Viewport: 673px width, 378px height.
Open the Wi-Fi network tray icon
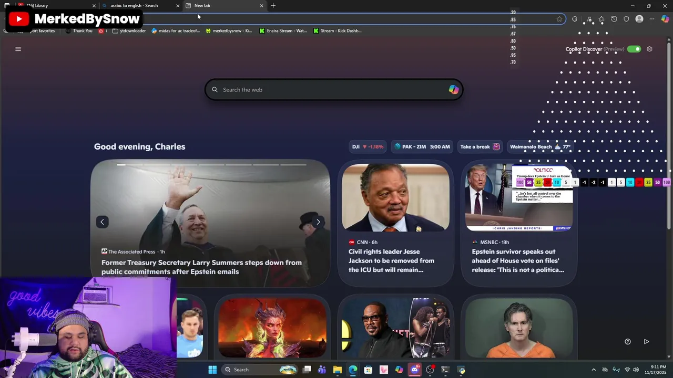point(627,370)
